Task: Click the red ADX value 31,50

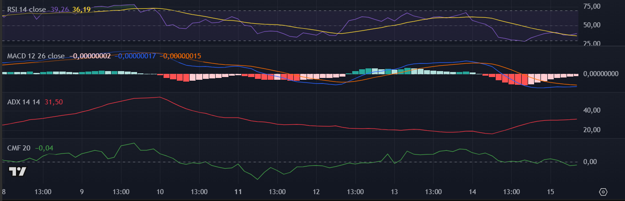Action: click(x=53, y=102)
